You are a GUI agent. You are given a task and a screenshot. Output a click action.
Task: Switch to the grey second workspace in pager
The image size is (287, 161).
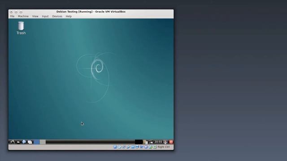click(43, 142)
